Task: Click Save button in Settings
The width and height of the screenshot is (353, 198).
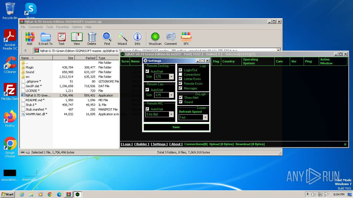Action: [176, 127]
